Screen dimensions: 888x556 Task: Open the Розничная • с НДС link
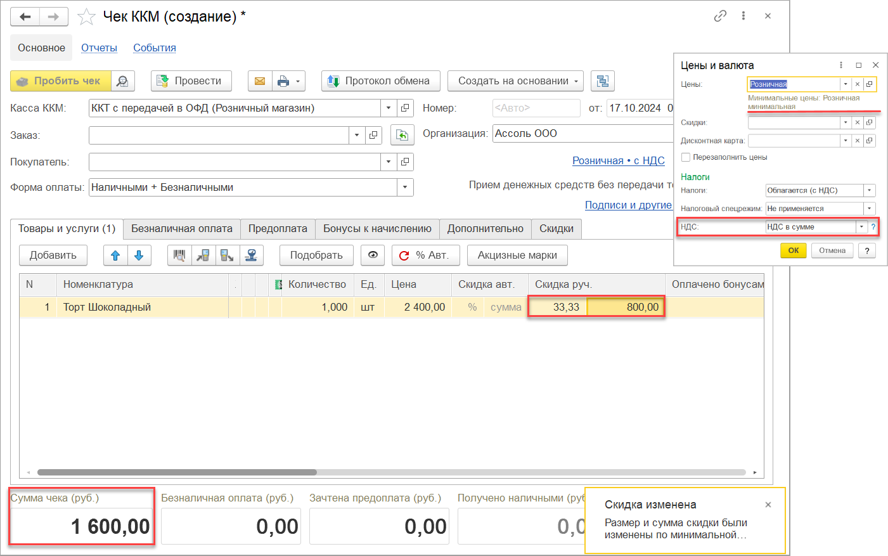618,161
